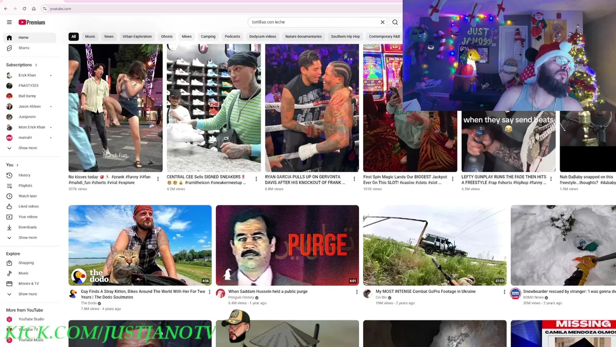Select the Music filter chip
The width and height of the screenshot is (616, 347).
pos(90,37)
